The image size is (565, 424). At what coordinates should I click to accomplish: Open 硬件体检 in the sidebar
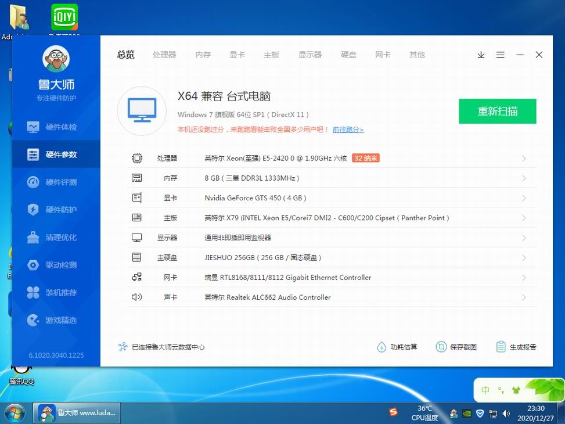tap(56, 127)
